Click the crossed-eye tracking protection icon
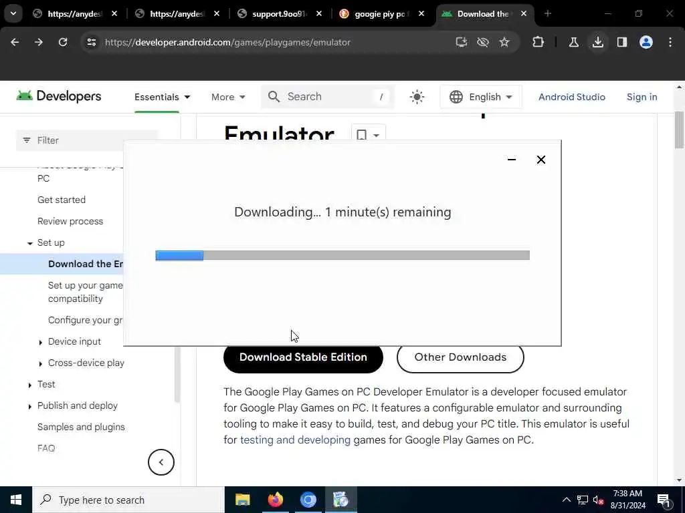The width and height of the screenshot is (685, 513). (483, 42)
